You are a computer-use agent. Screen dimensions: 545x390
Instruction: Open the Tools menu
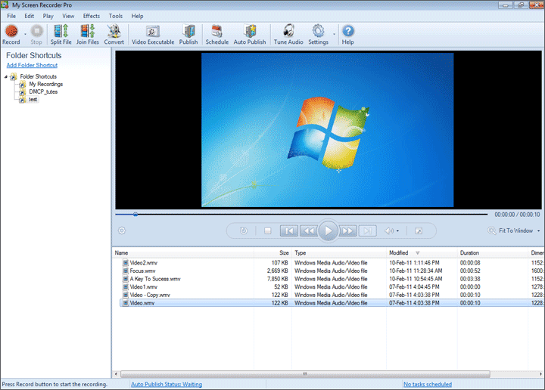115,16
